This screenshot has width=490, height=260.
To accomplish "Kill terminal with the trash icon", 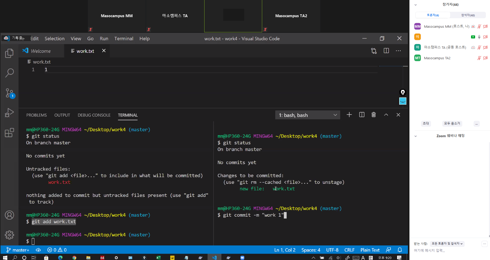I will (374, 115).
